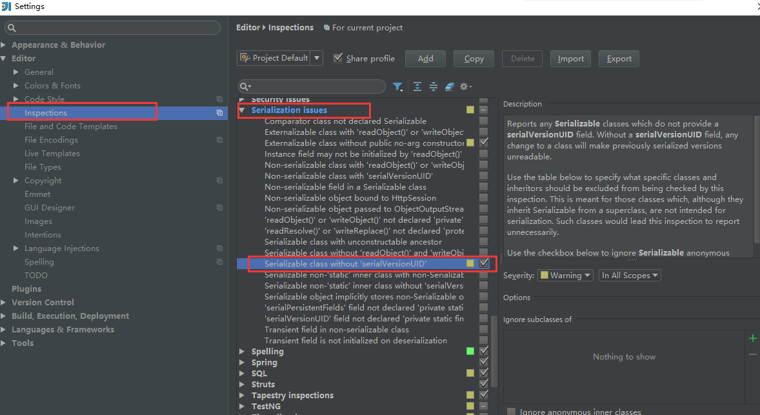Select the Inspections settings page
The image size is (760, 415).
114,112
